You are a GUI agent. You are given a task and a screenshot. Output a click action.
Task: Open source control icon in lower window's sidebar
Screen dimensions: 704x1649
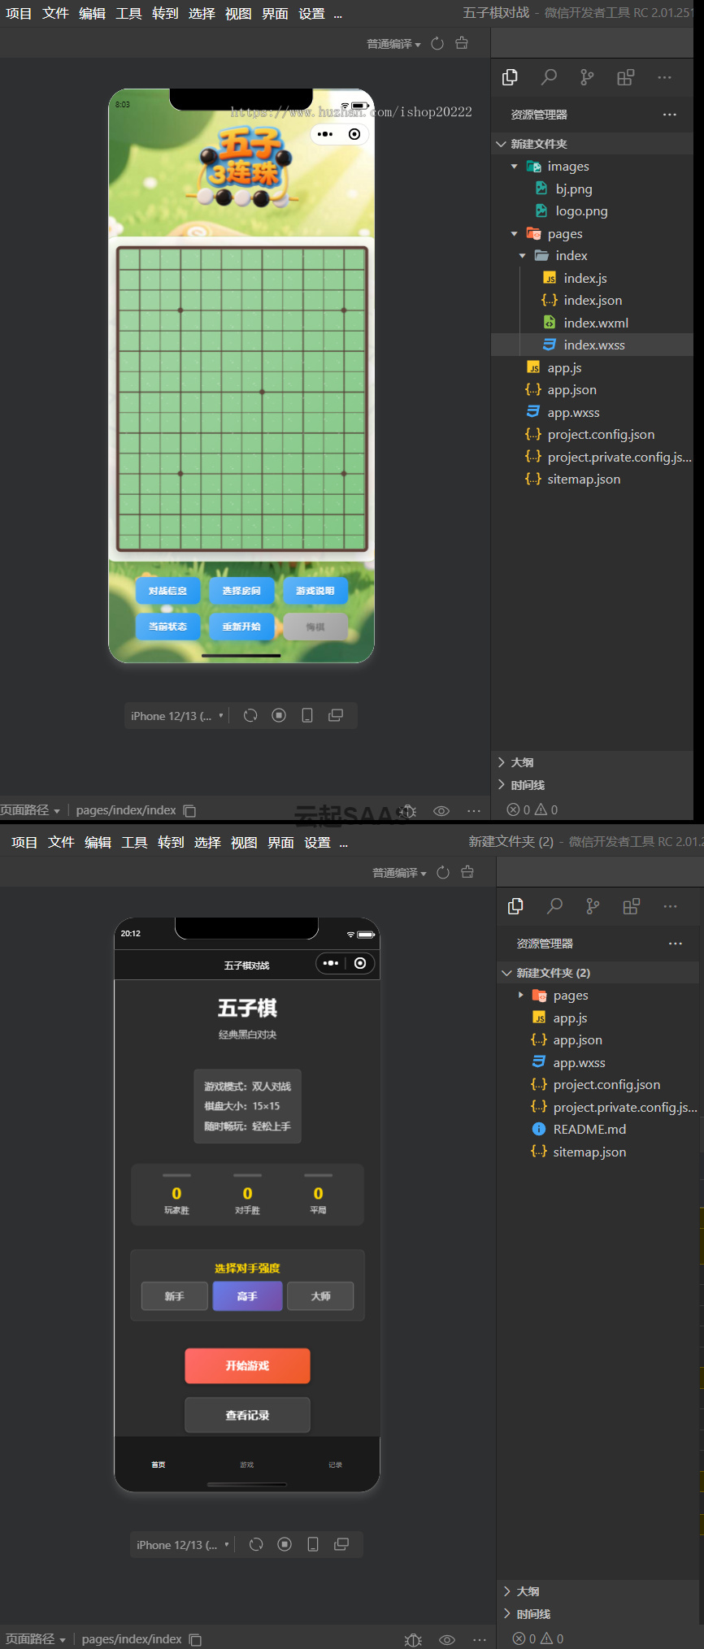593,906
